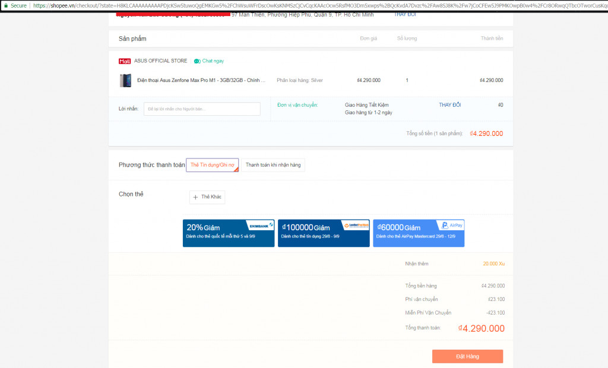Click the green Secure padlock icon
Screen dimensions: 608x368
[x=6, y=4]
